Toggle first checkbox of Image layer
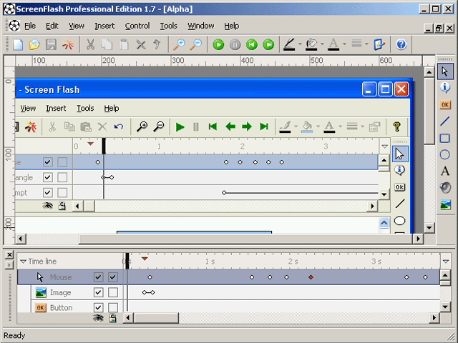458x343 pixels. [x=99, y=292]
